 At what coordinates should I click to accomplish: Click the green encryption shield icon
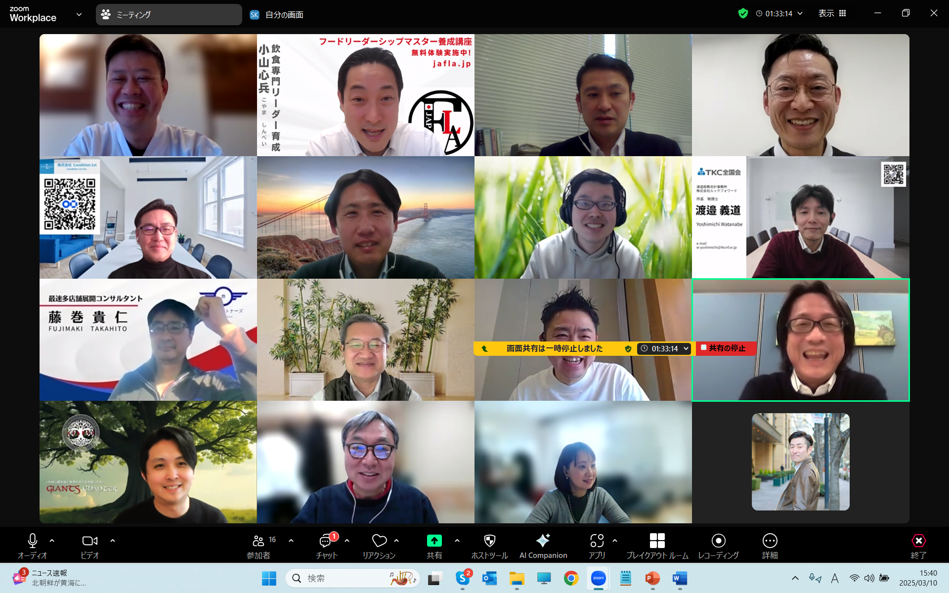(x=743, y=13)
